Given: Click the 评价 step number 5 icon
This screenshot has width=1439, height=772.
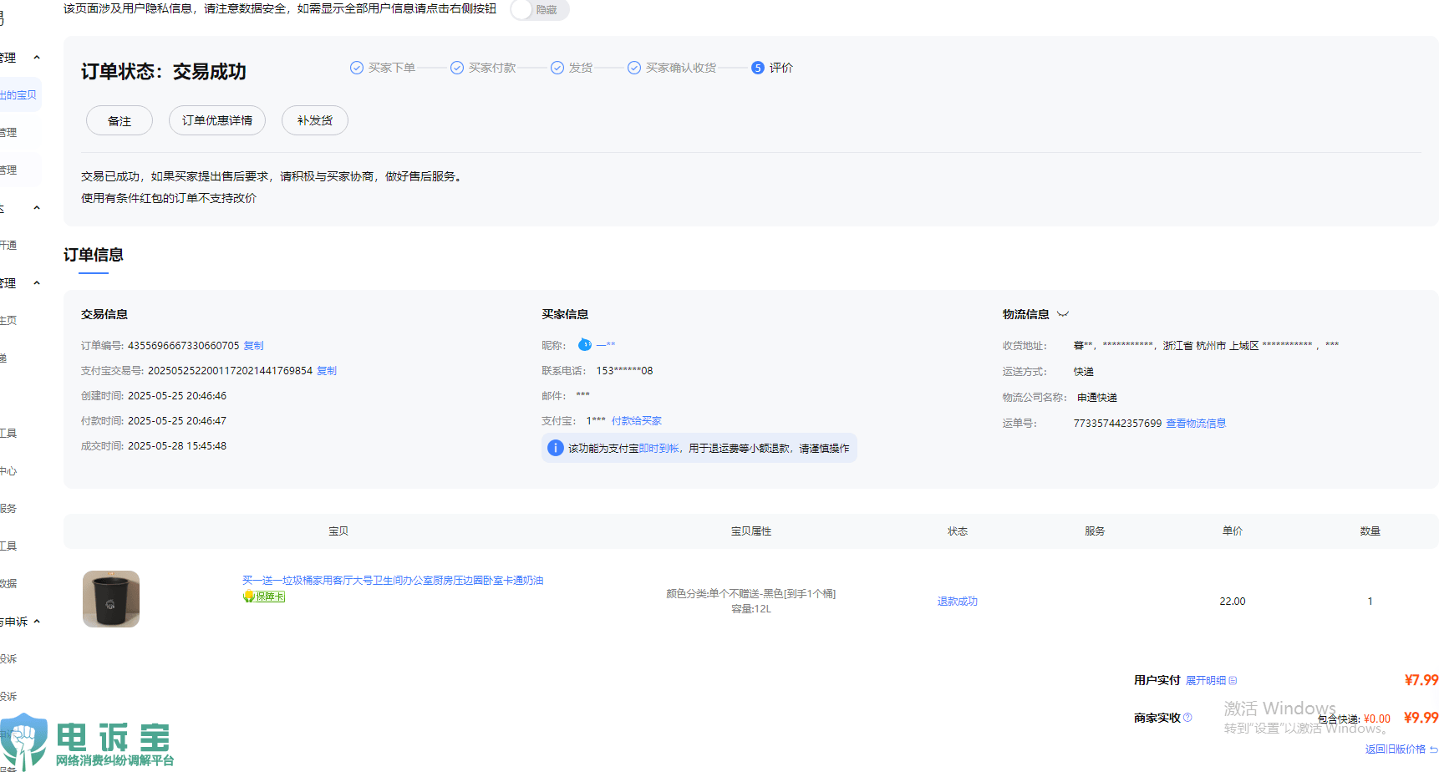Looking at the screenshot, I should (757, 68).
